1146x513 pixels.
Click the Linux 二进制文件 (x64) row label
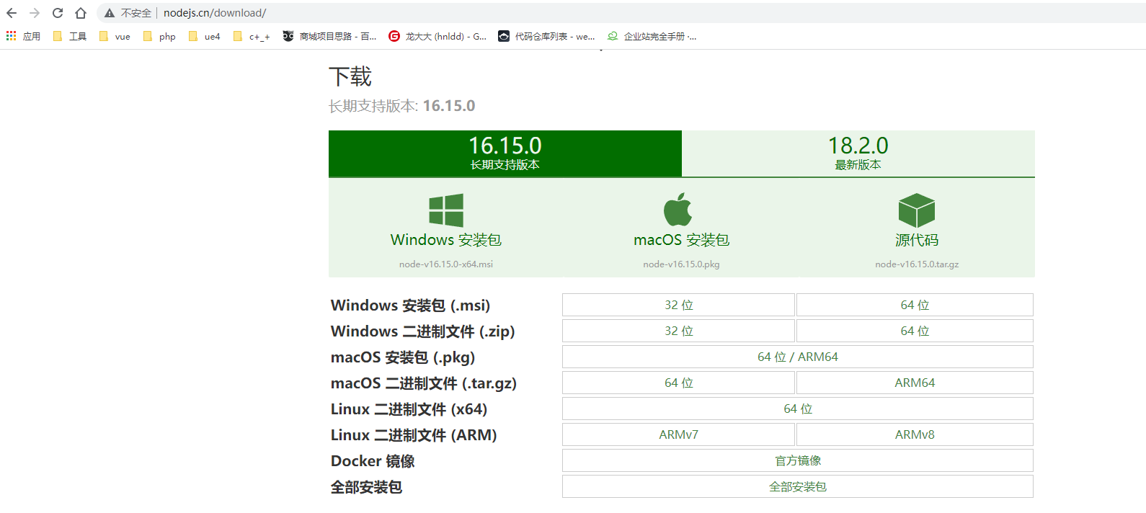point(409,409)
